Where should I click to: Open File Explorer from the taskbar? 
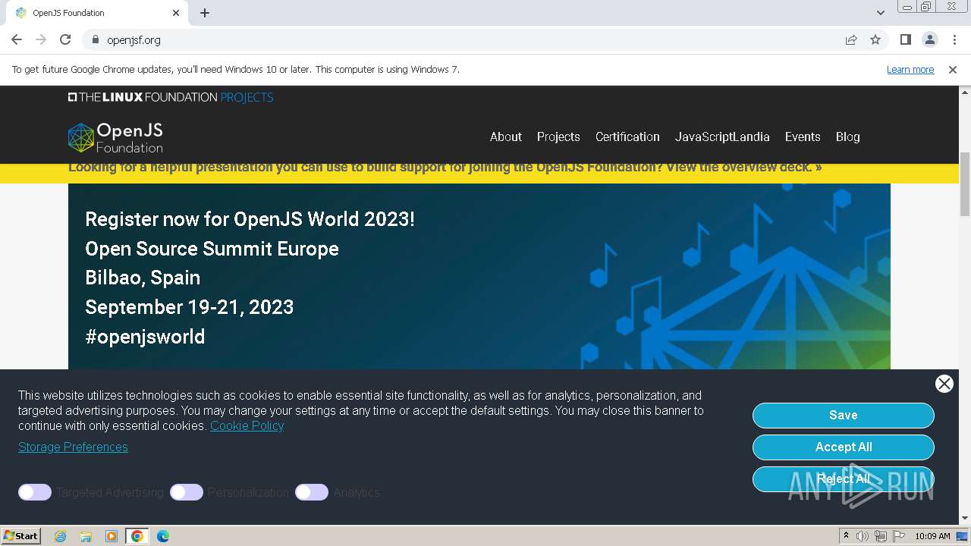[86, 536]
